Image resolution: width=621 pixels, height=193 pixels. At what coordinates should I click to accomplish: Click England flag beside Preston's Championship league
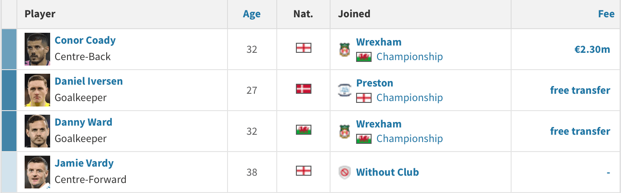(364, 98)
